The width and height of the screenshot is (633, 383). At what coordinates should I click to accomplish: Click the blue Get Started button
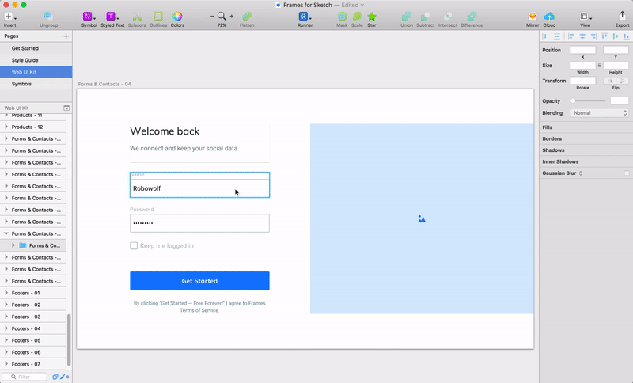point(199,281)
